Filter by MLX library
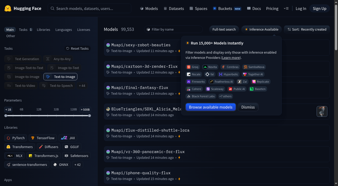338x186 pixels. (x=15, y=156)
